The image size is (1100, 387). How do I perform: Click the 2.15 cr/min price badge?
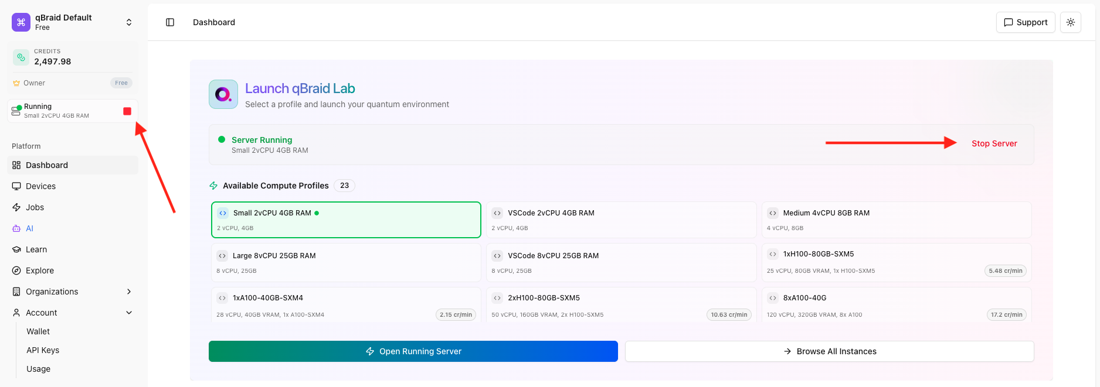click(456, 314)
